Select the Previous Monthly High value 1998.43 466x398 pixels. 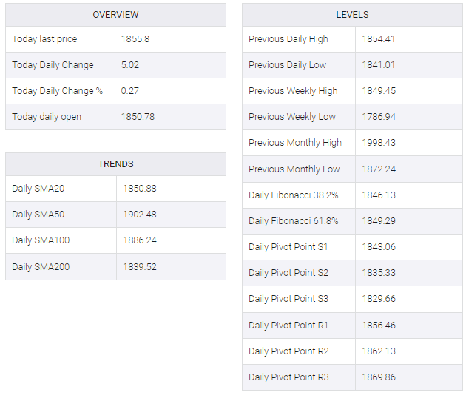(x=379, y=142)
